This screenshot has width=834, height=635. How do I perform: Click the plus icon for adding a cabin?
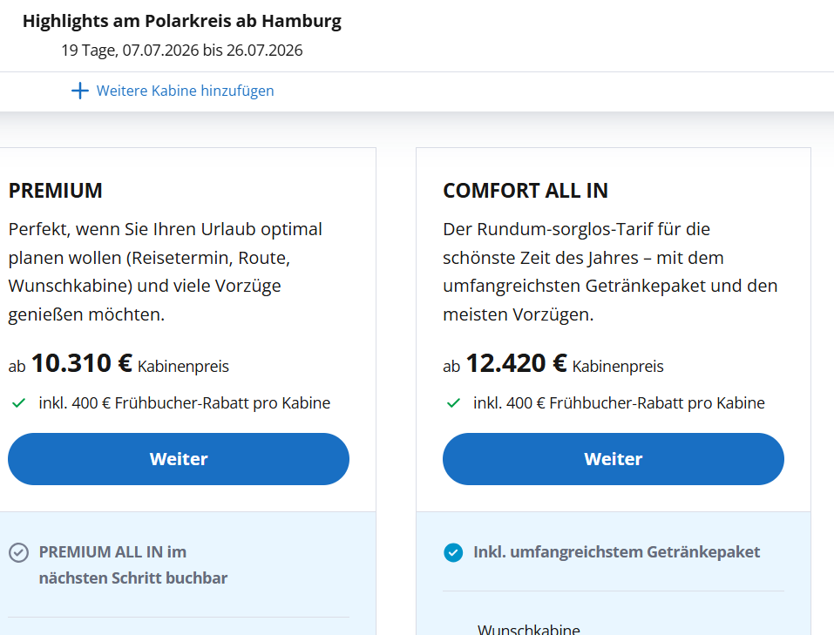80,91
